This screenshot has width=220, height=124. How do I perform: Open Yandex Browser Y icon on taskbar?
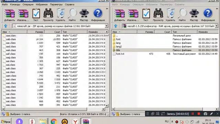click(75, 121)
